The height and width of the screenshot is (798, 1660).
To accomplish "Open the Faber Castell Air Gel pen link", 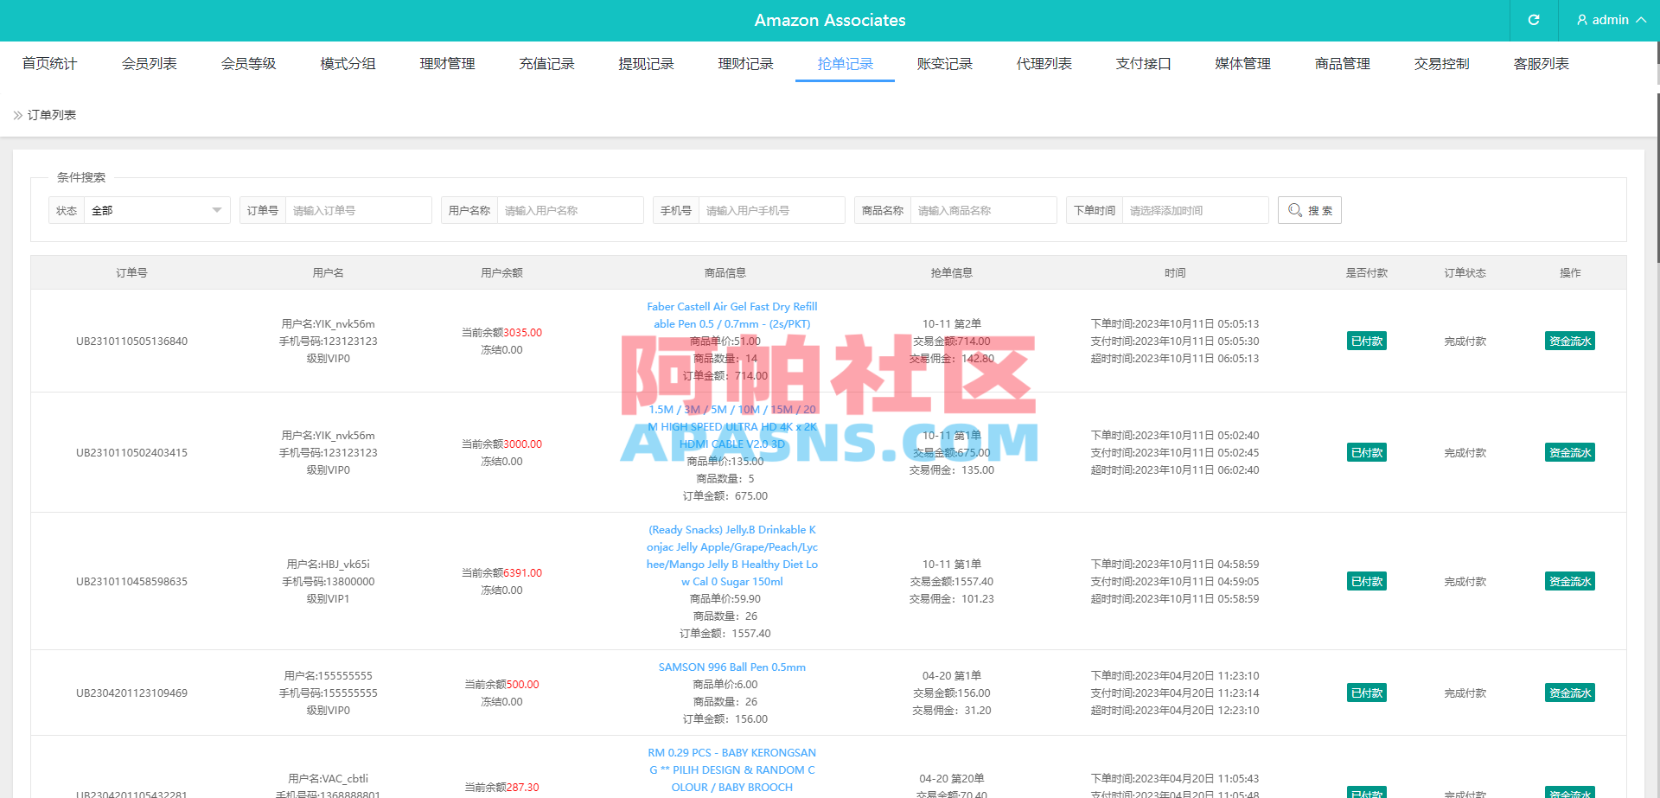I will (x=731, y=315).
